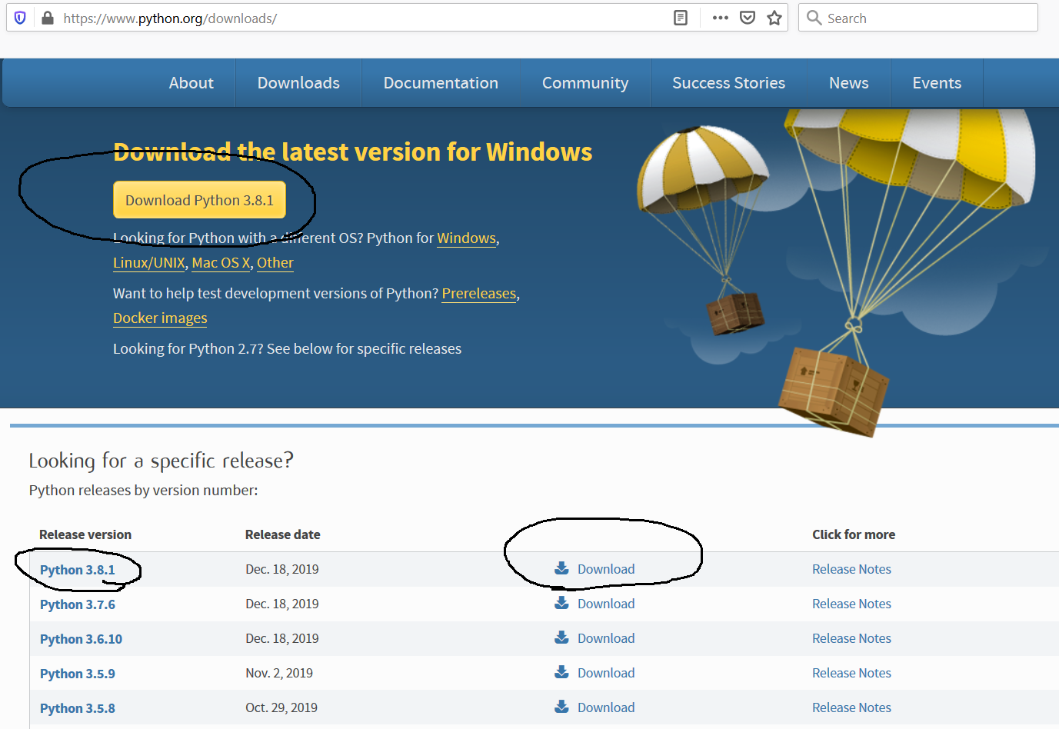Click the 'Click for more' column header

(x=854, y=534)
